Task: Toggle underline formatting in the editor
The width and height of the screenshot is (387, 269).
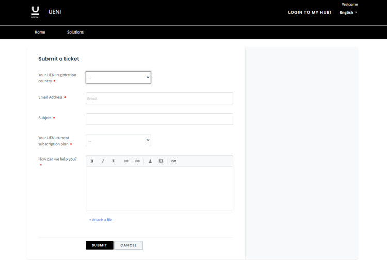Action: click(x=114, y=161)
